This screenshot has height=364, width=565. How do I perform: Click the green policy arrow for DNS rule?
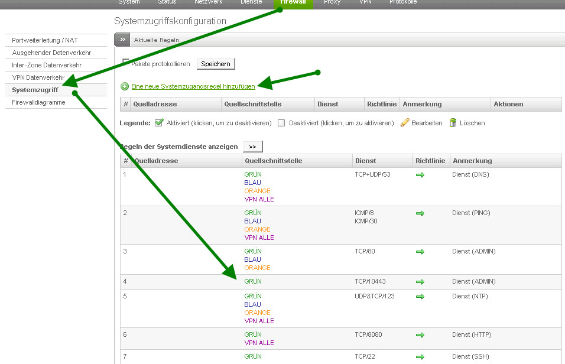point(420,175)
